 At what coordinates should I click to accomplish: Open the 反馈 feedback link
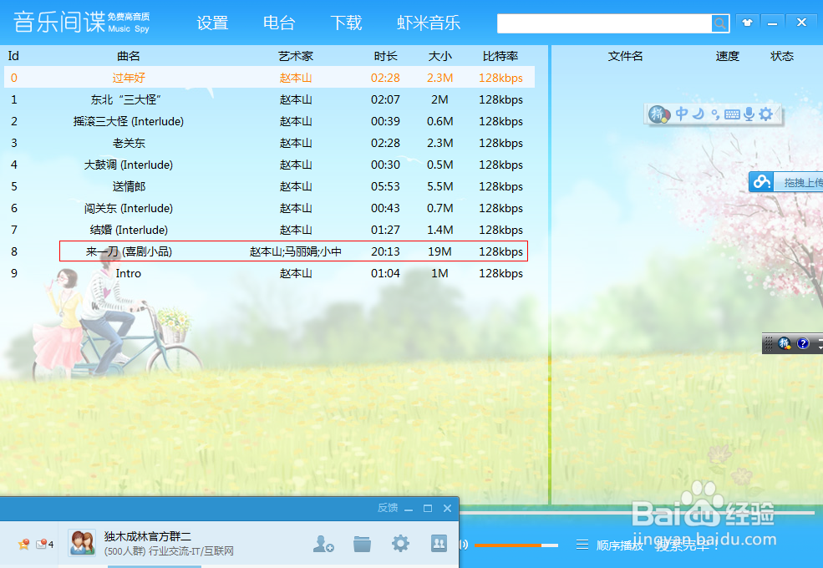[388, 507]
